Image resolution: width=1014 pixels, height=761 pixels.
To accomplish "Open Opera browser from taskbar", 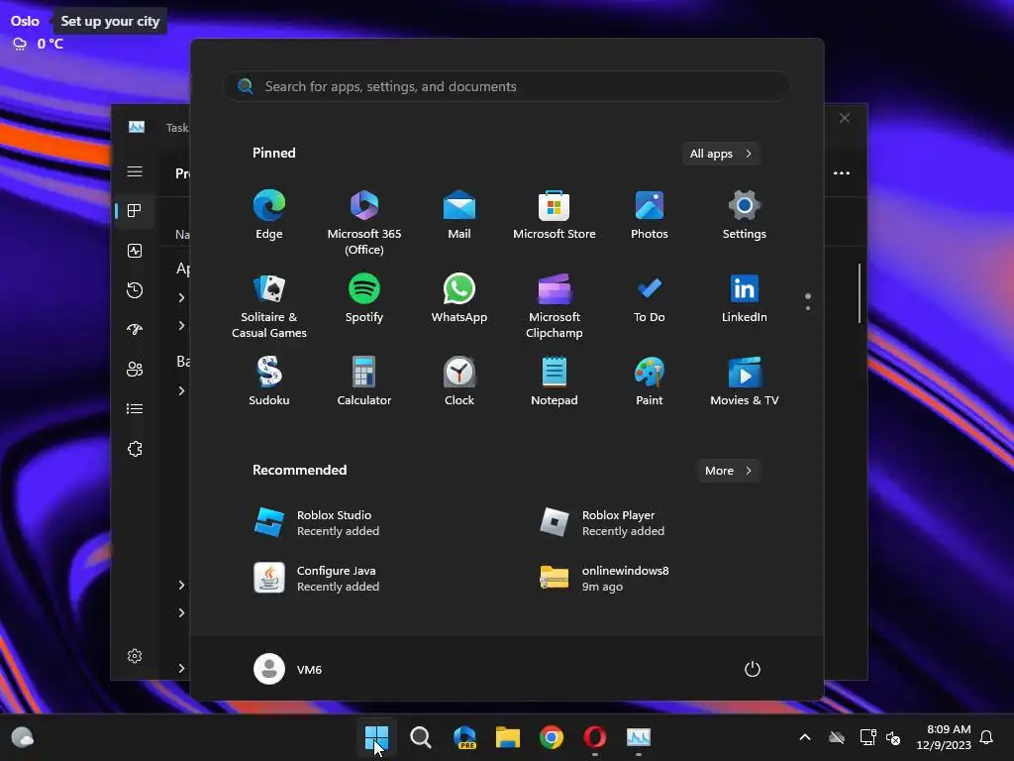I will [595, 737].
